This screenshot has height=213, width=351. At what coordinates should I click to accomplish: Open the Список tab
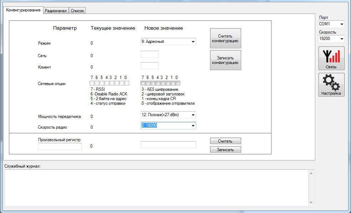(77, 11)
